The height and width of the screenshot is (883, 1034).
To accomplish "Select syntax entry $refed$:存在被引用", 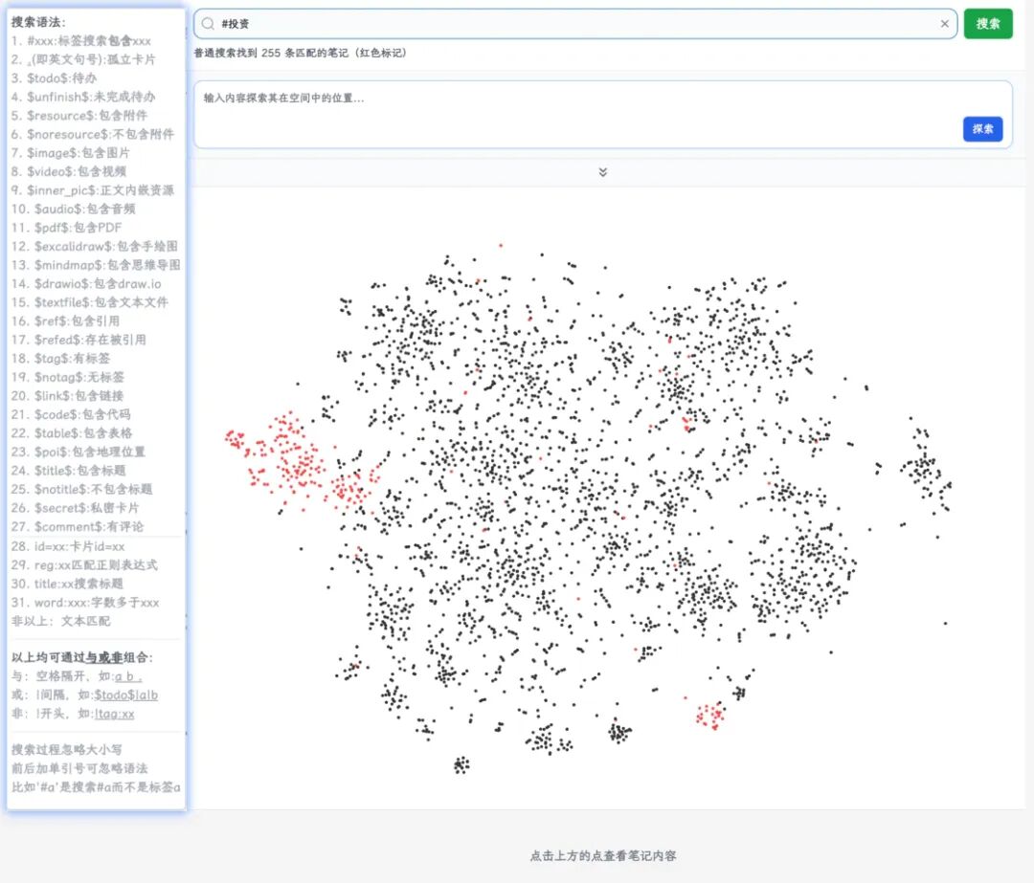I will click(x=79, y=340).
